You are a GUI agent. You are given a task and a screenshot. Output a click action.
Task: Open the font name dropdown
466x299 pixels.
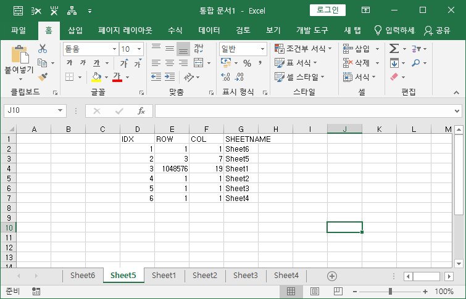pos(114,49)
